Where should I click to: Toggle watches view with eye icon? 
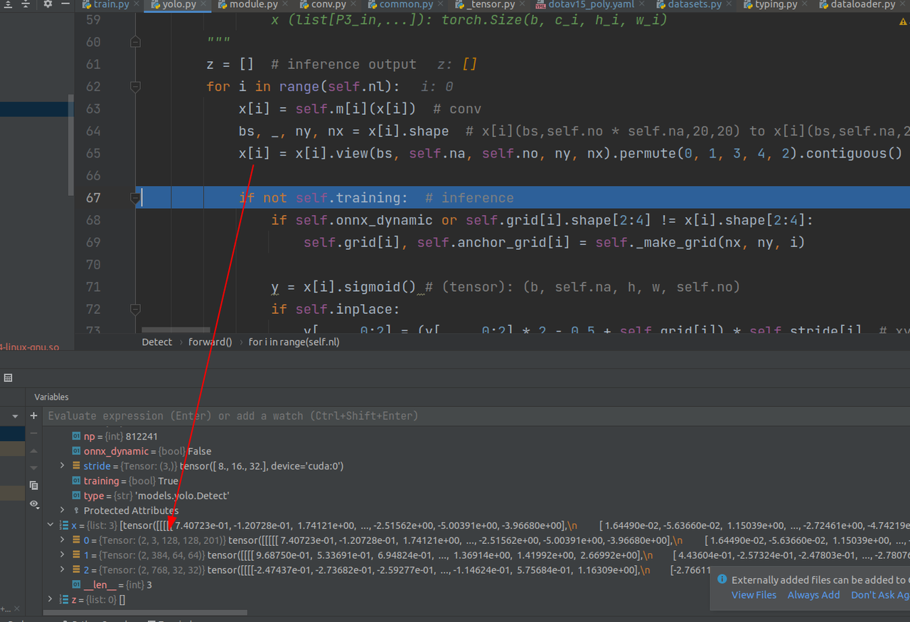(33, 504)
